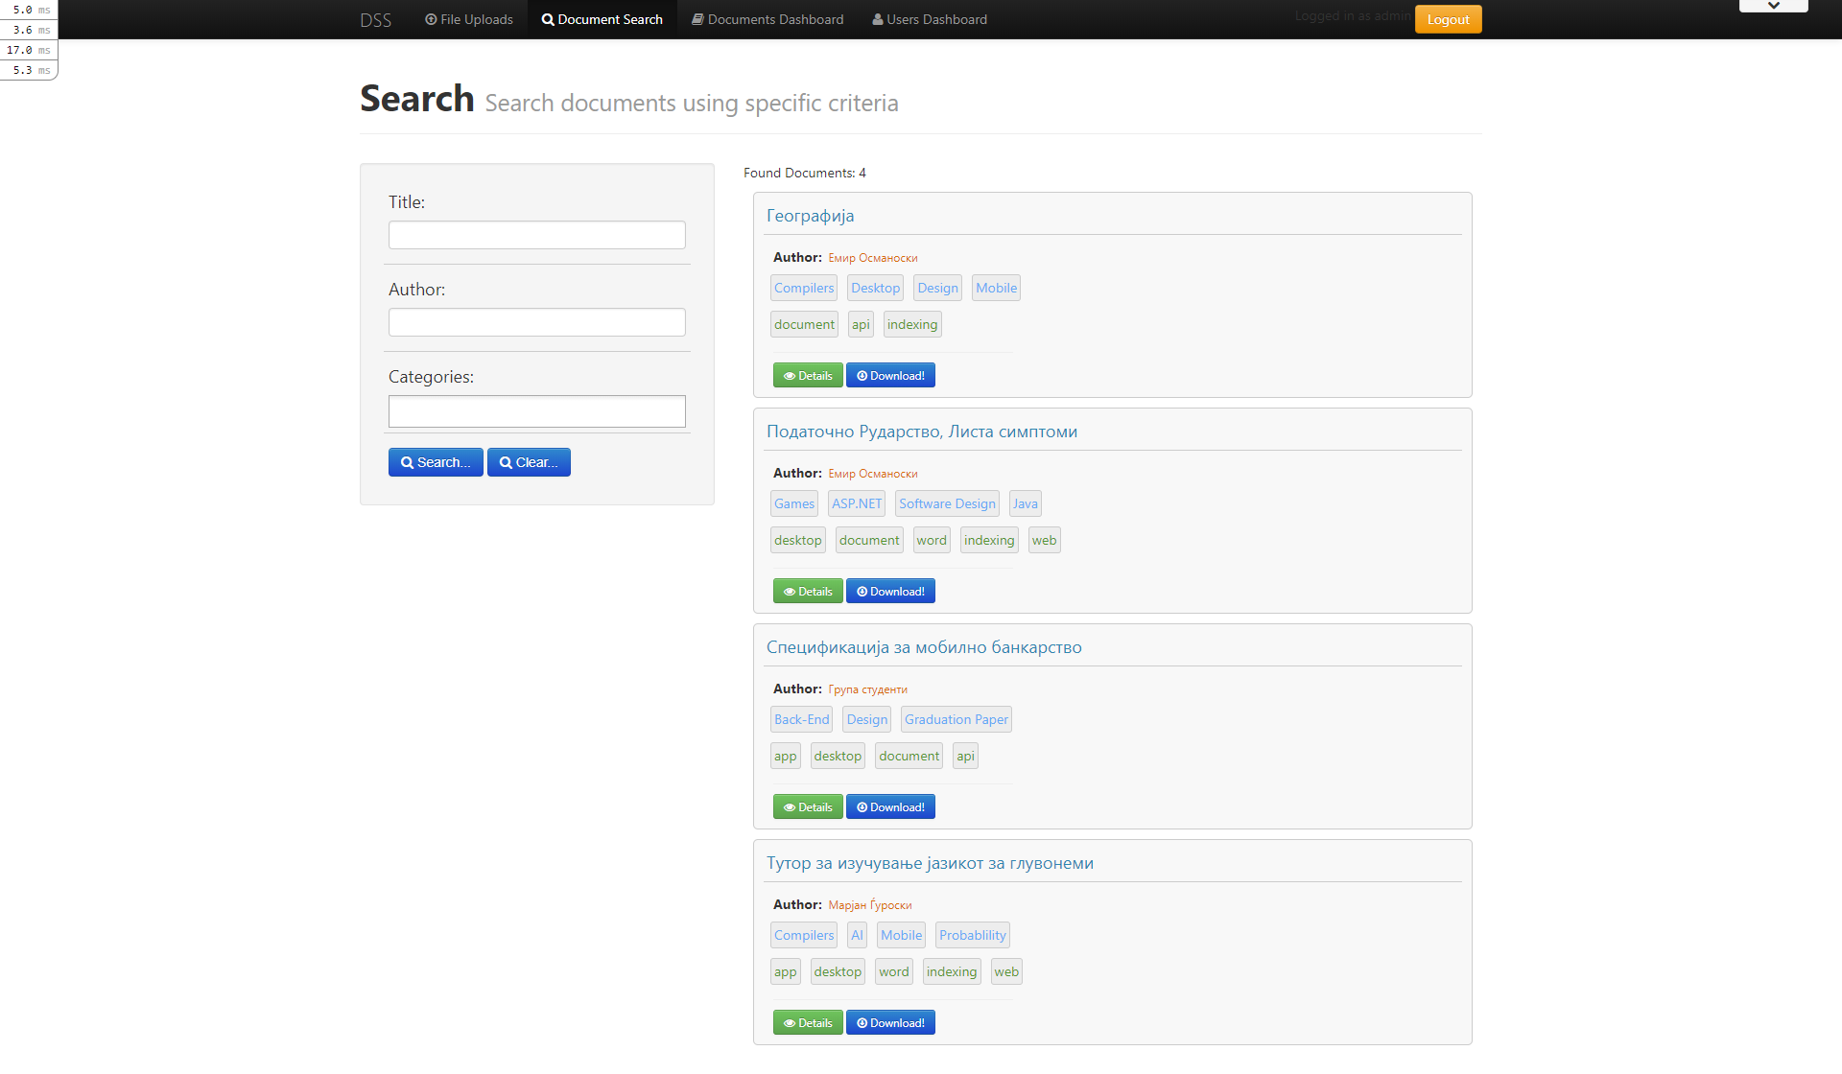This screenshot has height=1074, width=1842.
Task: View Details of Географија document
Action: (x=808, y=376)
